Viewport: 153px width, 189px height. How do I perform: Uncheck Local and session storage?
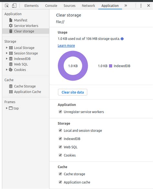click(60, 130)
